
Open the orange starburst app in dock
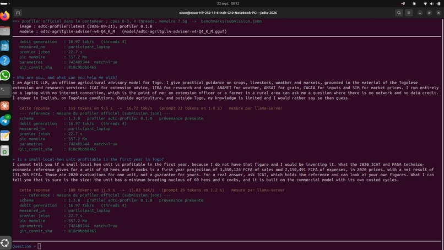point(5,106)
